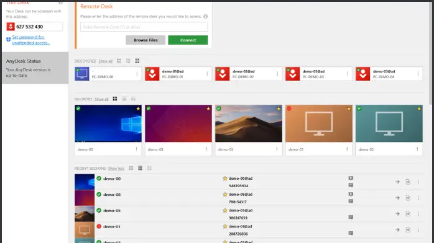Toggle favorite star on the demo-08 card
Viewport: 434px width, 243px height.
coord(208,108)
